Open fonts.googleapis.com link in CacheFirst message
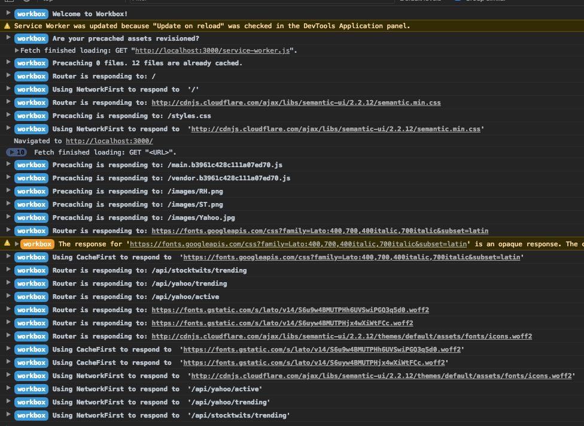This screenshot has width=584, height=426. [351, 257]
